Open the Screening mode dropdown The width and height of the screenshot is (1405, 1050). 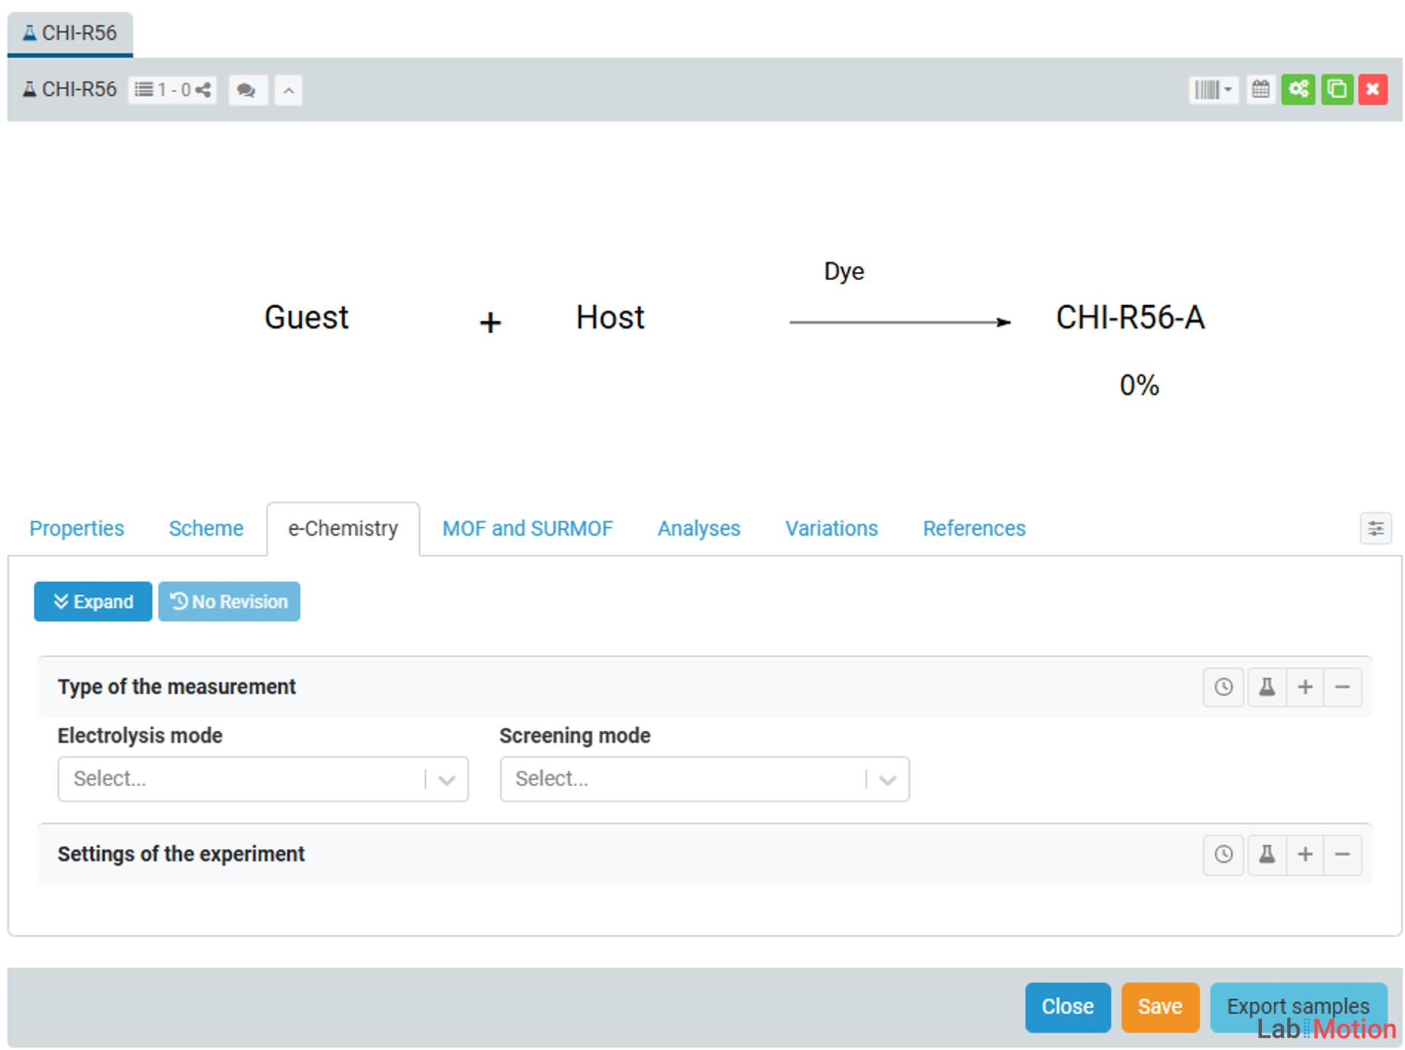coord(704,779)
